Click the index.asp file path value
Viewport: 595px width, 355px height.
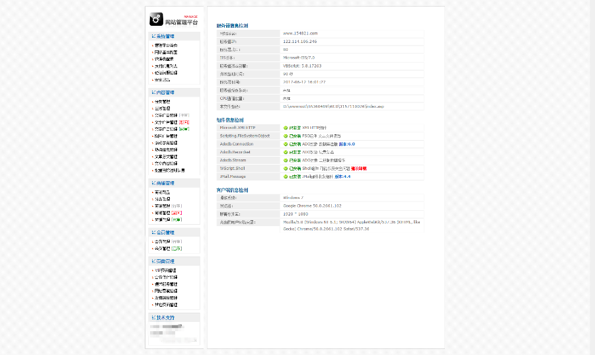[x=334, y=106]
